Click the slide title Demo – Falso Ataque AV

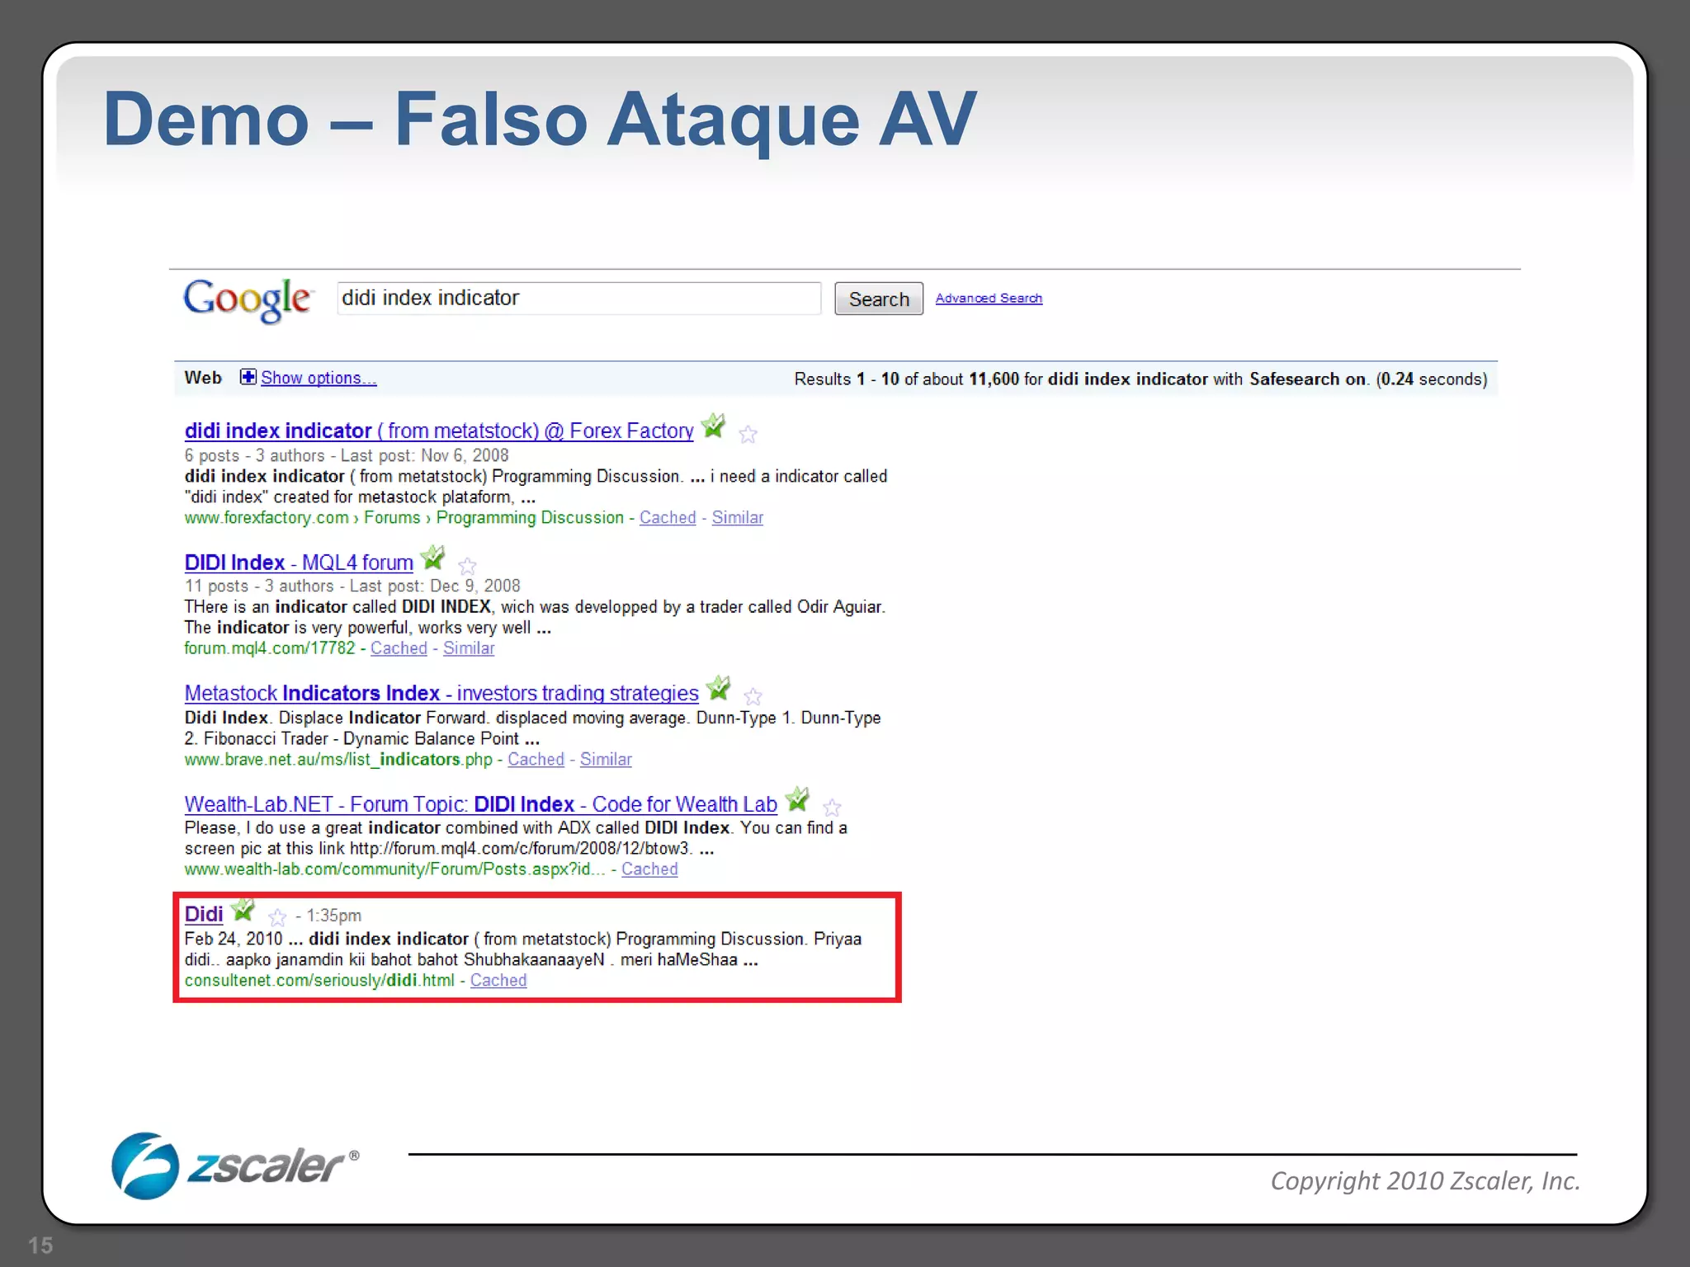point(540,120)
